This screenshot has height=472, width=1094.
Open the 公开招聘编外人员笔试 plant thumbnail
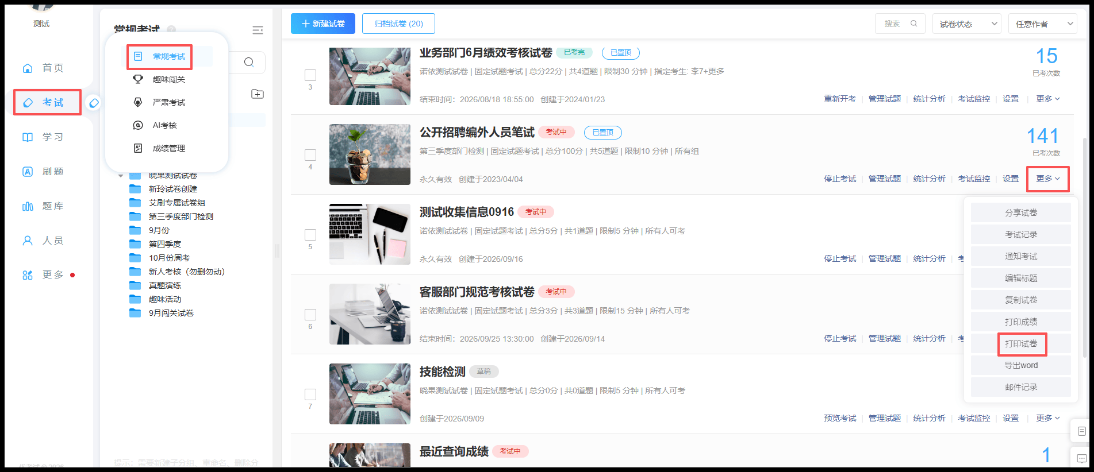[x=370, y=154]
